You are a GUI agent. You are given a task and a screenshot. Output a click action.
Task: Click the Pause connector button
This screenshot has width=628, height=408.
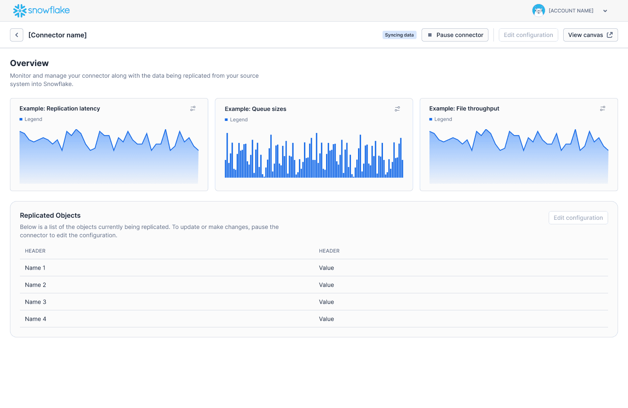pos(455,35)
